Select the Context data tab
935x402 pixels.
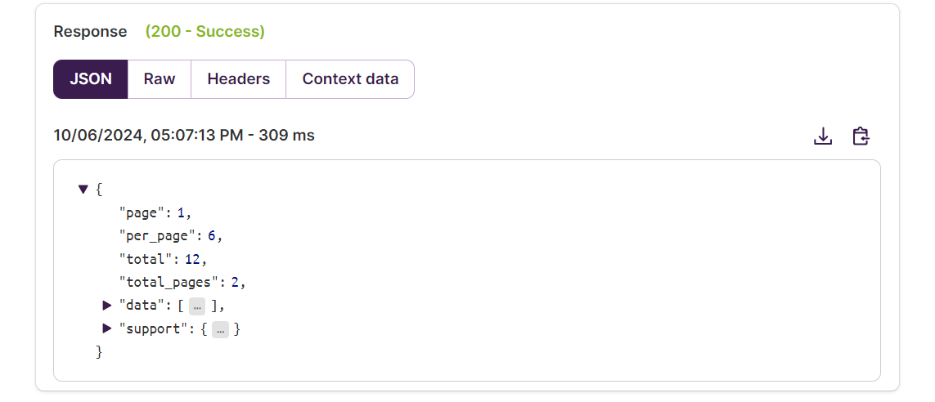350,79
